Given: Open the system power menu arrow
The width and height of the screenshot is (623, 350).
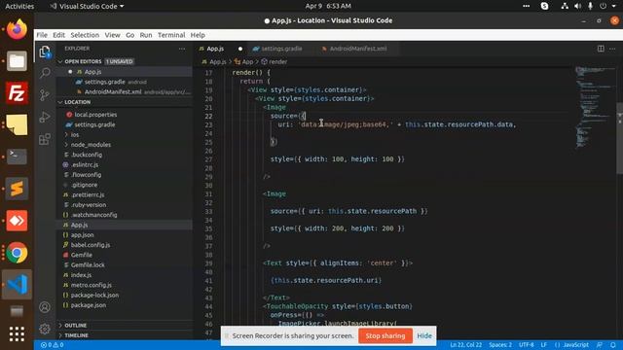Looking at the screenshot, I should (614, 6).
